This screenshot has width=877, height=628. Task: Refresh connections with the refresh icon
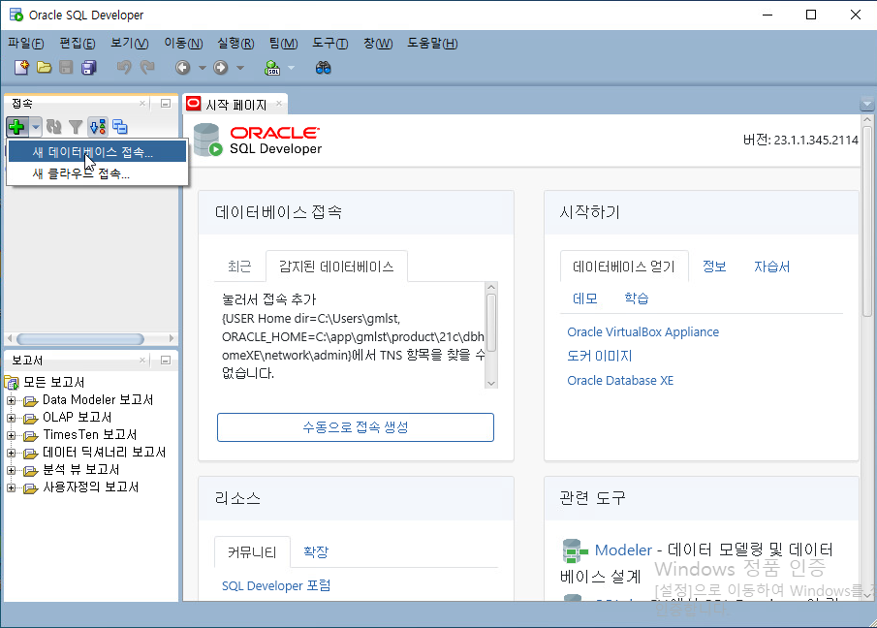[53, 127]
